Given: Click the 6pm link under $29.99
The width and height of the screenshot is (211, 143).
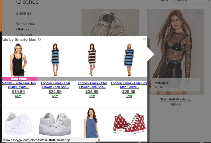Looking at the screenshot, I should pyautogui.click(x=129, y=96).
